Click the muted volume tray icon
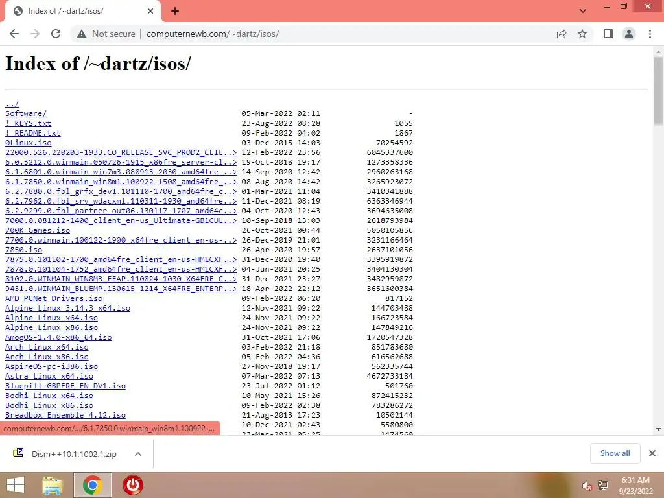664x498 pixels. click(x=587, y=486)
